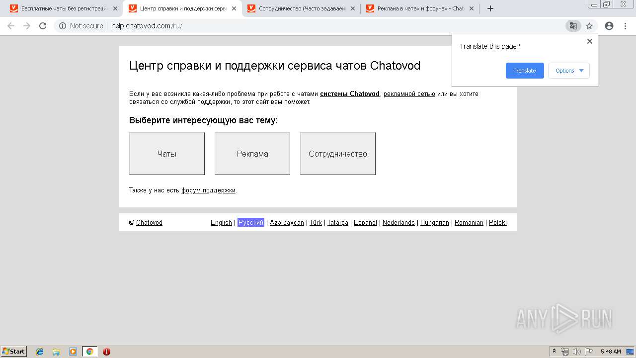Viewport: 636px width, 358px height.
Task: Switch language to Nederlands
Action: click(x=398, y=222)
